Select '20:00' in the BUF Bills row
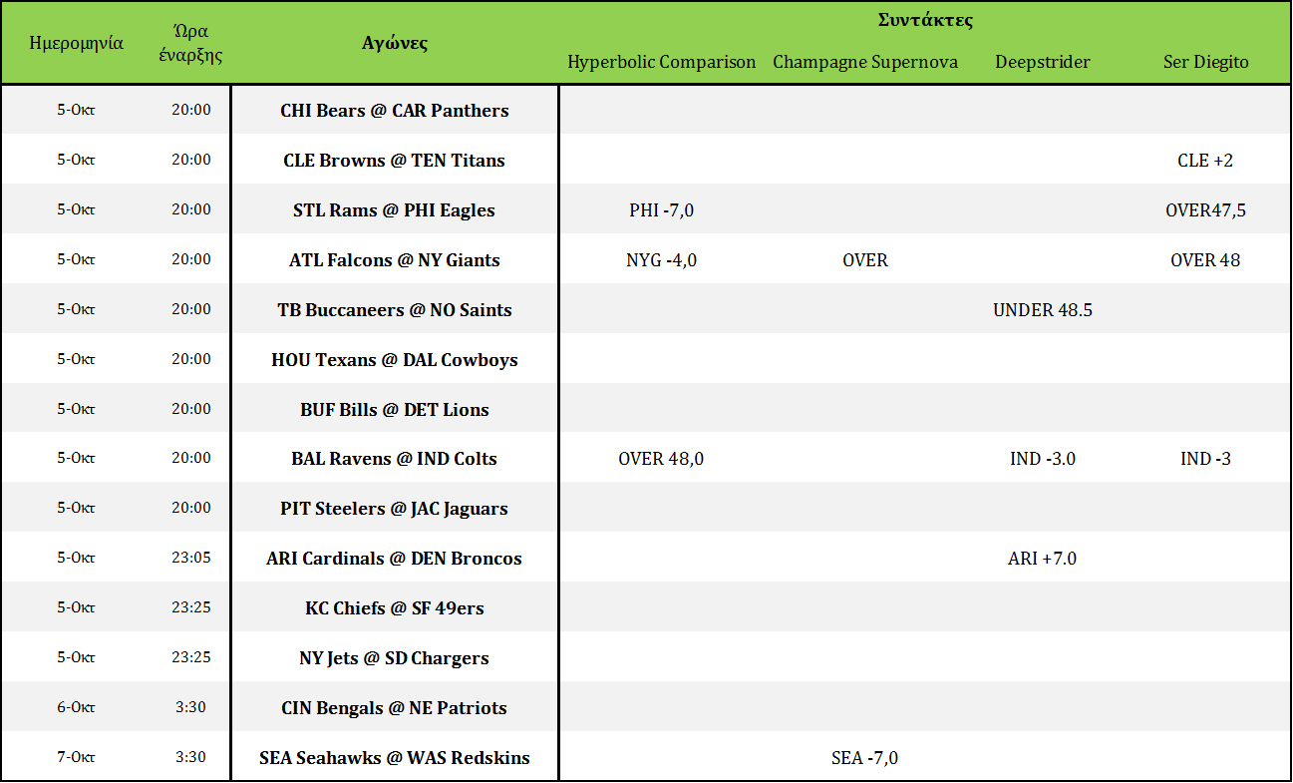 click(x=191, y=409)
